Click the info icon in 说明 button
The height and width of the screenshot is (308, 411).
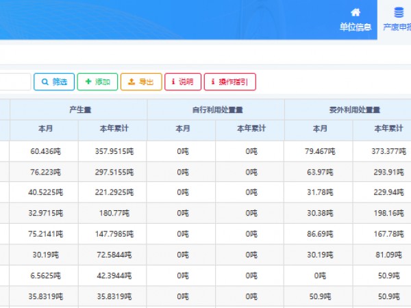coord(173,82)
